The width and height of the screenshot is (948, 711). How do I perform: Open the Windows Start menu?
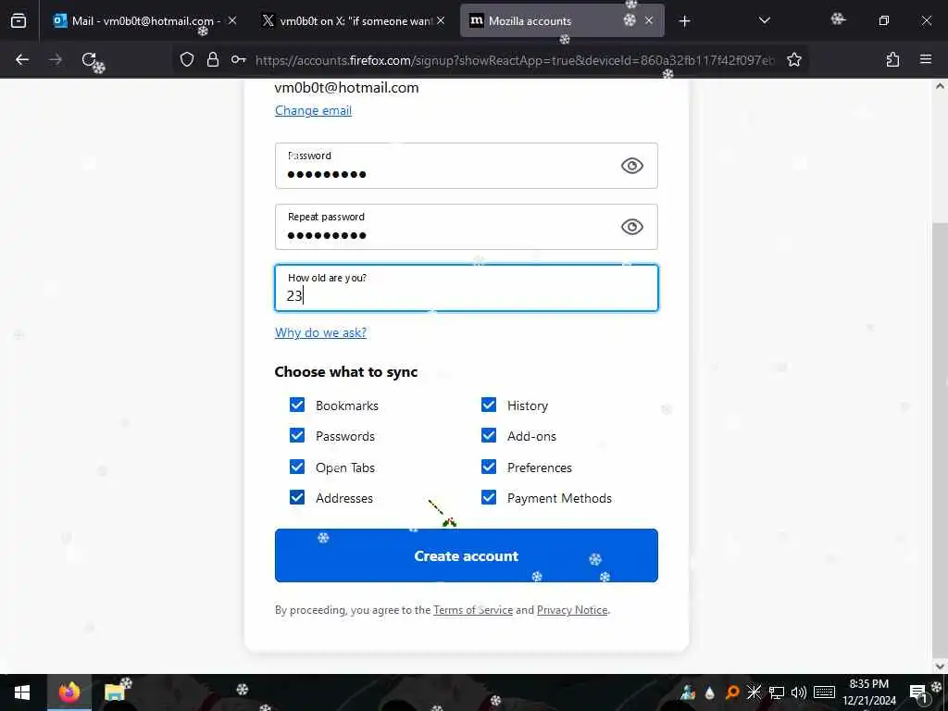click(x=22, y=692)
